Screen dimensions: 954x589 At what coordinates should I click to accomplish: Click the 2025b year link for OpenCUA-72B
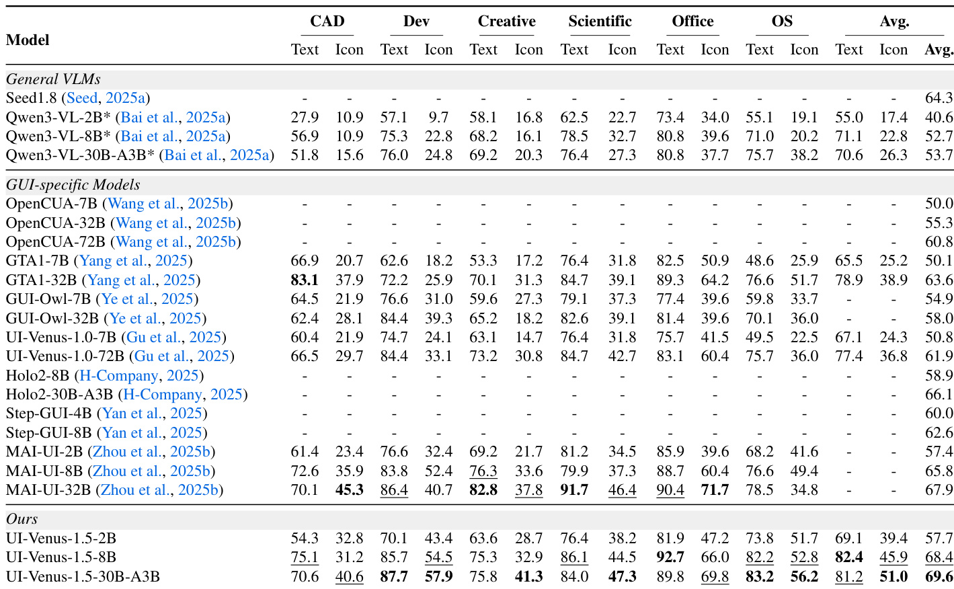click(216, 242)
